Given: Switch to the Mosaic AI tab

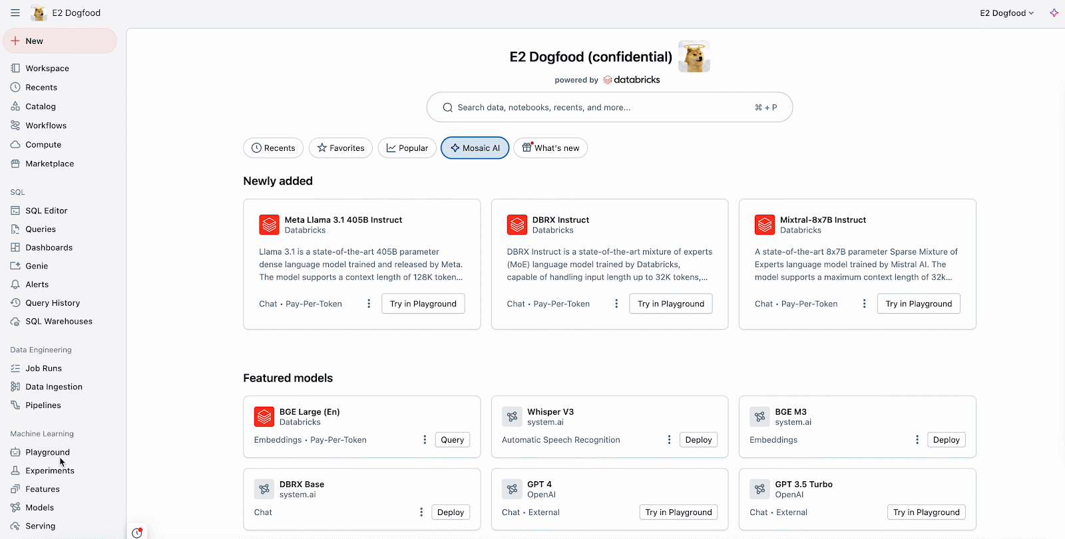Looking at the screenshot, I should pos(475,148).
